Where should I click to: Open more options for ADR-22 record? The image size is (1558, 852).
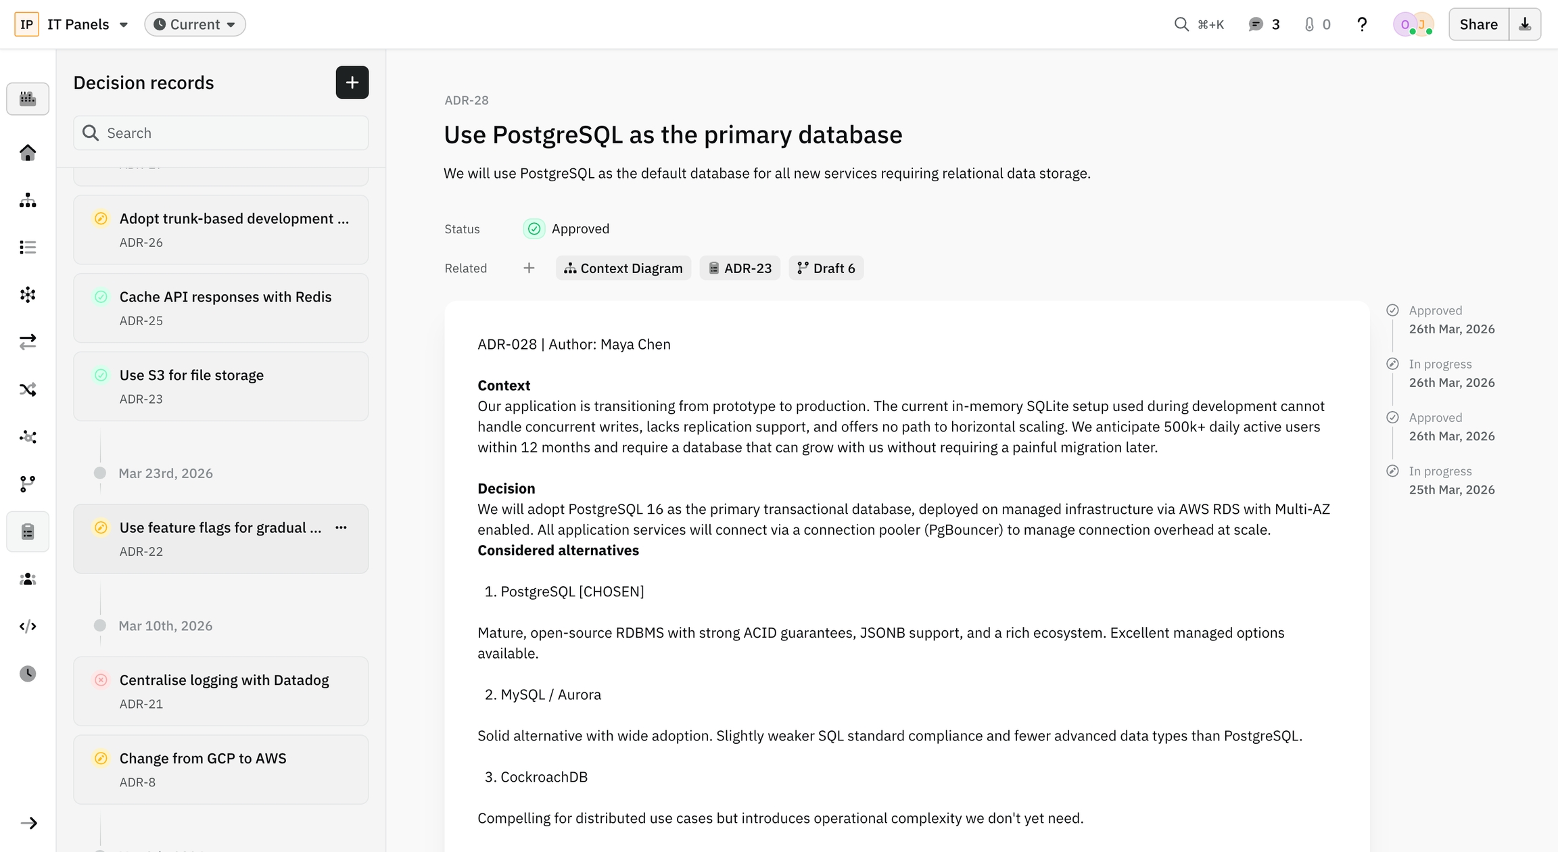341,527
